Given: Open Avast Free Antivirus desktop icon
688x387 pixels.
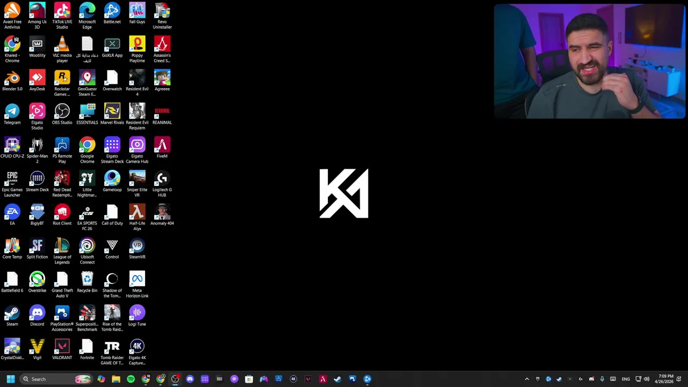Looking at the screenshot, I should pos(12,16).
